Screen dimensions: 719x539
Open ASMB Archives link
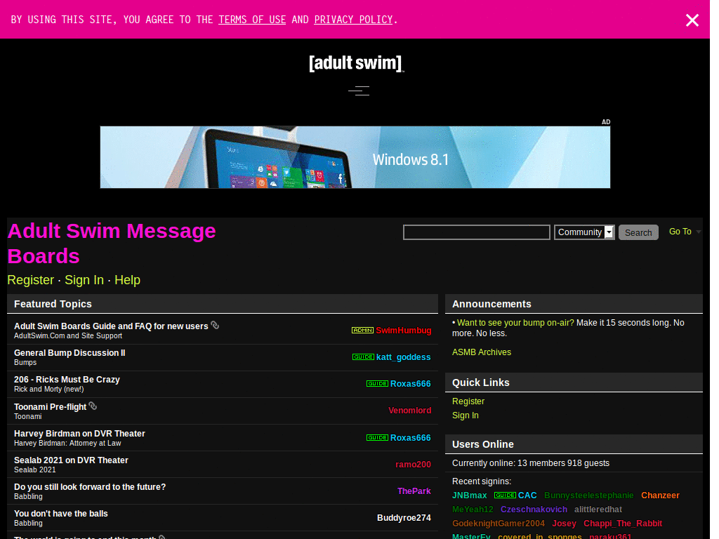(482, 352)
